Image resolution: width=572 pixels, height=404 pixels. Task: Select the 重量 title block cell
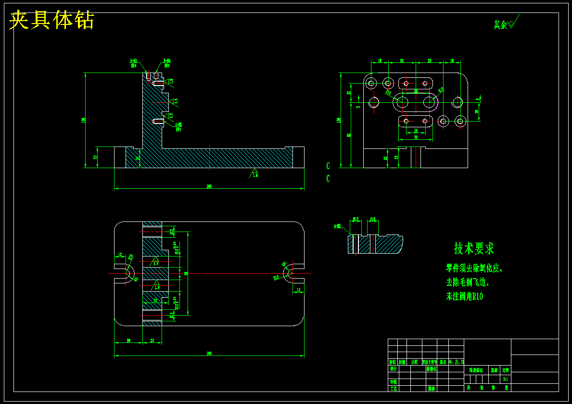[494, 370]
